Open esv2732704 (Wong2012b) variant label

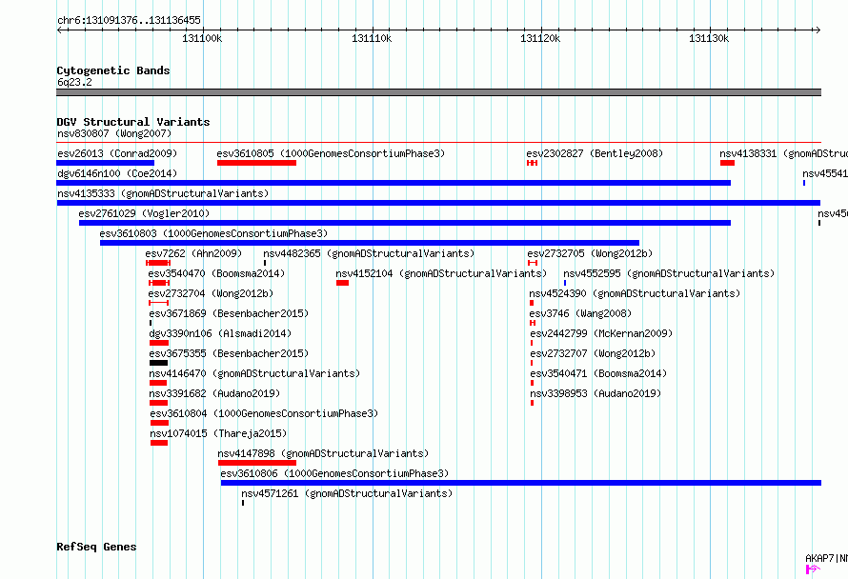click(211, 293)
